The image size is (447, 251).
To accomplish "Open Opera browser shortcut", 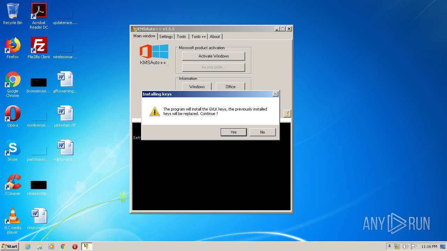I will [x=13, y=116].
